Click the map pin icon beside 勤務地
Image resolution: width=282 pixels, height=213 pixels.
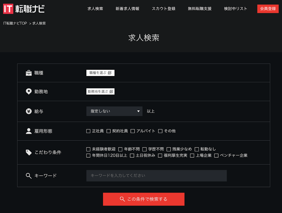pos(29,92)
